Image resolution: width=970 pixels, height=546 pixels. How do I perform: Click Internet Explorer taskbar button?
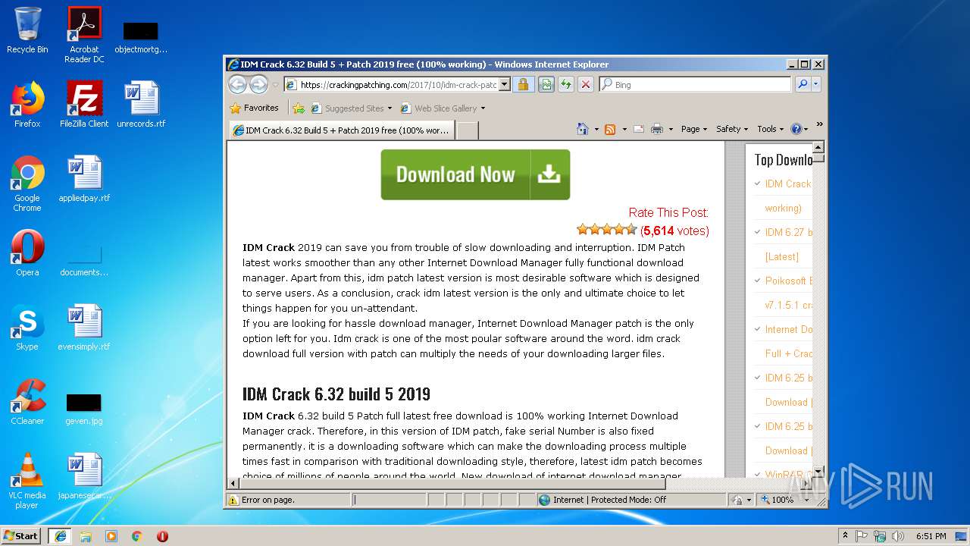point(60,536)
